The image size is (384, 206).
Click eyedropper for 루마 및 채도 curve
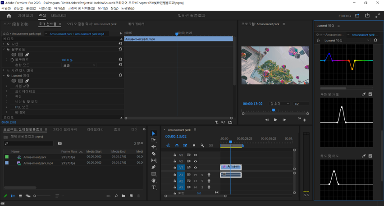point(364,94)
